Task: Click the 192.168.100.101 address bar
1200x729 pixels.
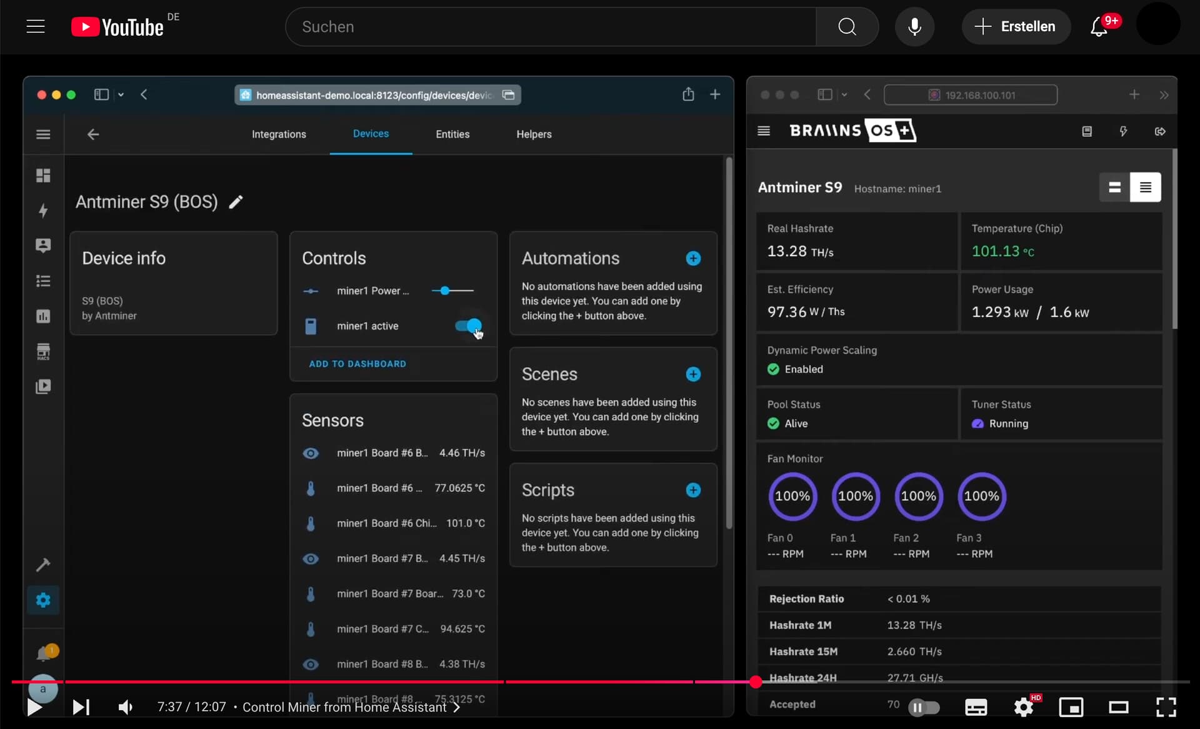Action: point(971,95)
